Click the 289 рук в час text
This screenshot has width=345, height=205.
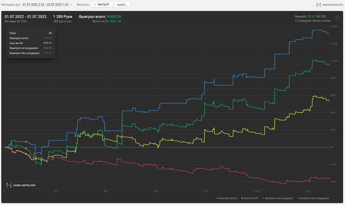coord(62,21)
